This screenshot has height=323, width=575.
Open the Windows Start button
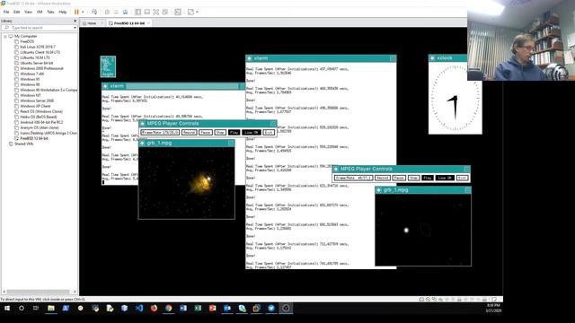(7, 308)
